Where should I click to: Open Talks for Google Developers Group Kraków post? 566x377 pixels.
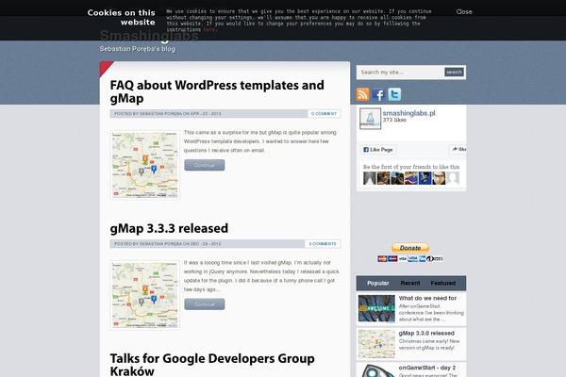click(212, 365)
